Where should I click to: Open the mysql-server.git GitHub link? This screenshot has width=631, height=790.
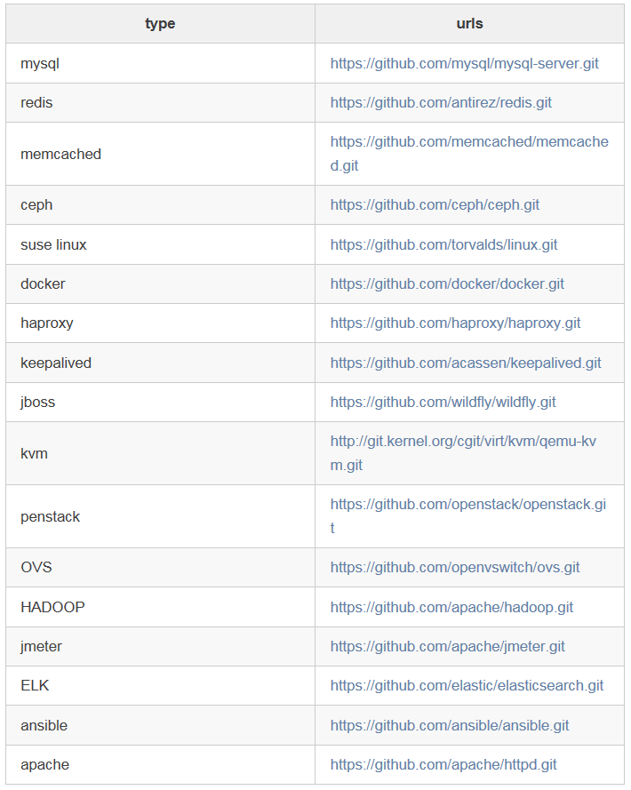[464, 63]
